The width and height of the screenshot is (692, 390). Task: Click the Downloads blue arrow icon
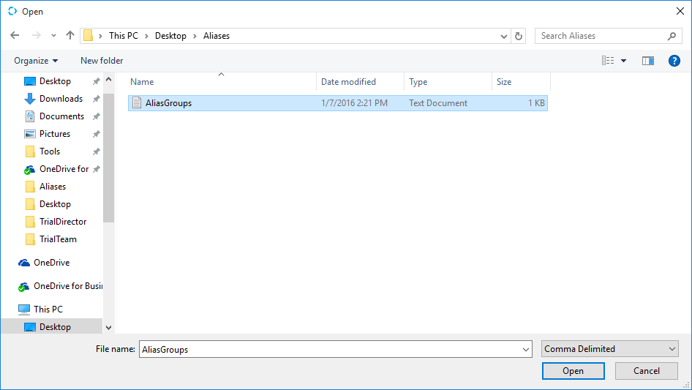[30, 99]
